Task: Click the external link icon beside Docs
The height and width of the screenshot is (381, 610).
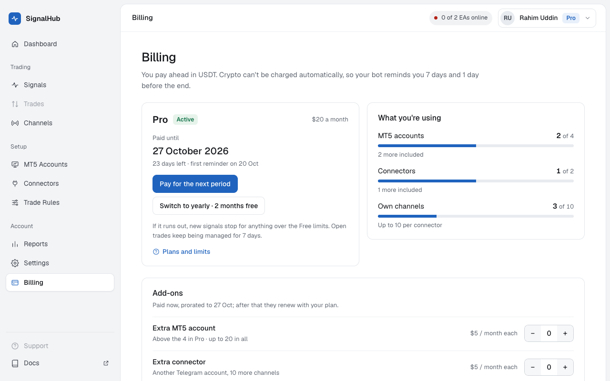Action: click(x=106, y=363)
